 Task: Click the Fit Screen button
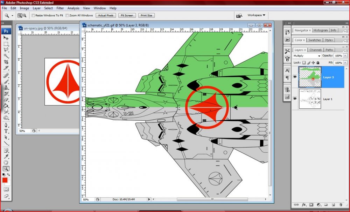(126, 16)
